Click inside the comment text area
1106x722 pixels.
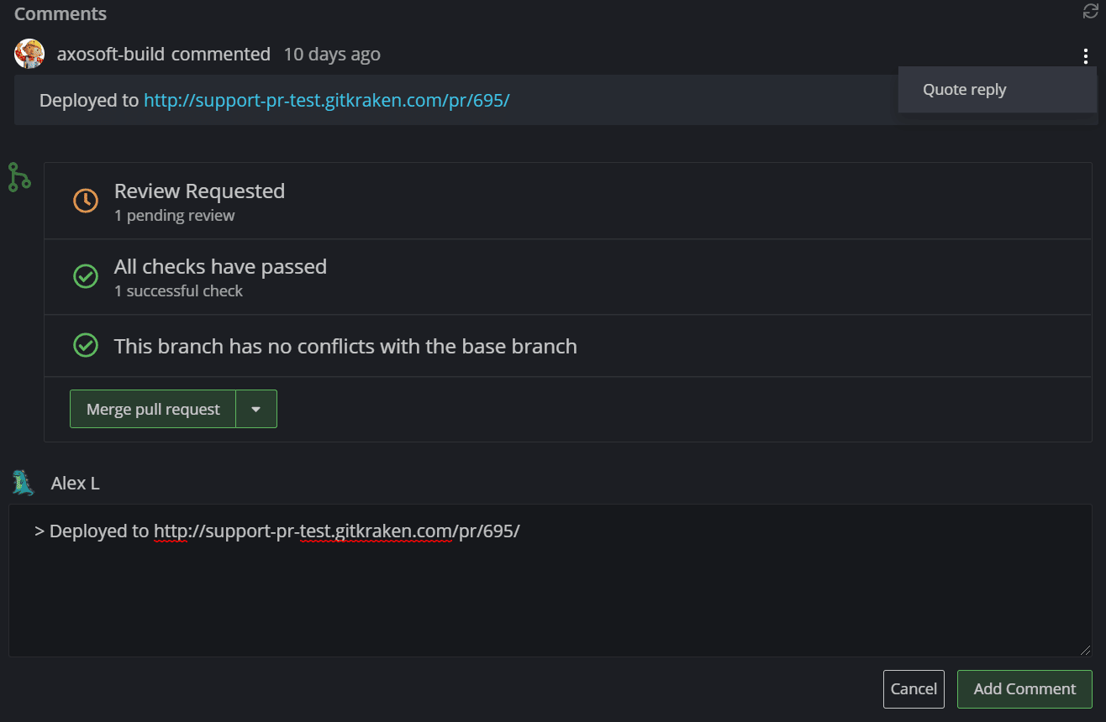546,588
